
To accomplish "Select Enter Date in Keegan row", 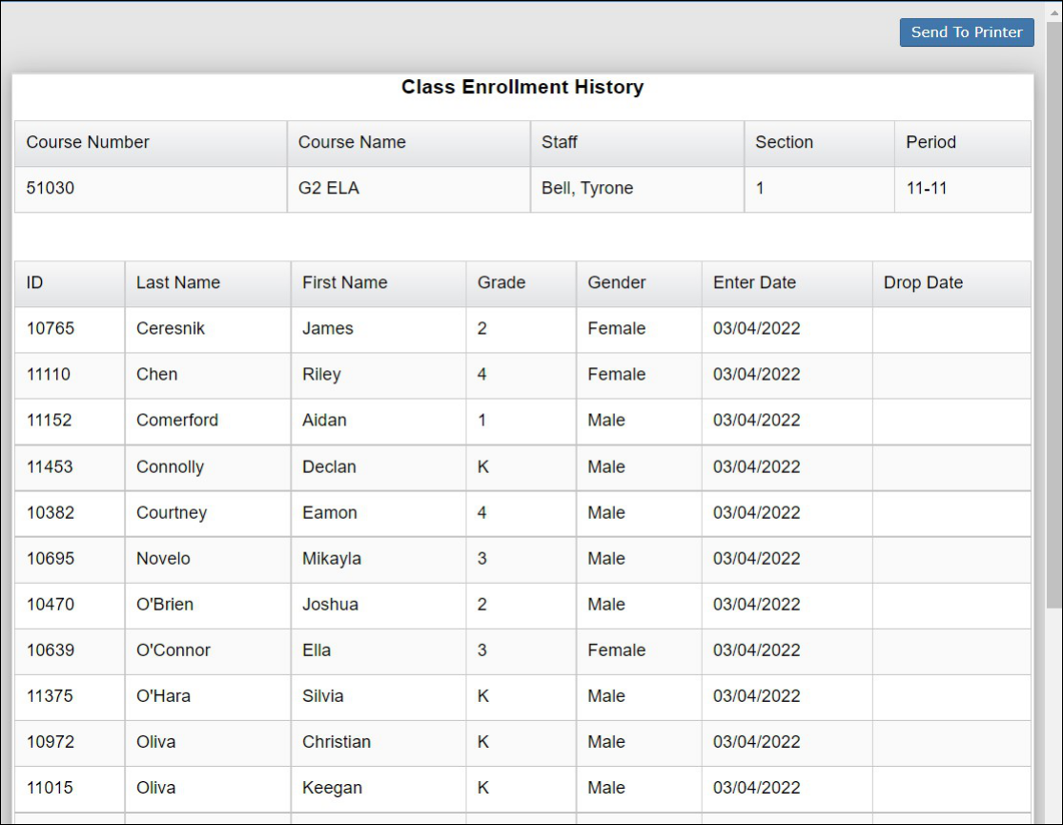I will 757,789.
